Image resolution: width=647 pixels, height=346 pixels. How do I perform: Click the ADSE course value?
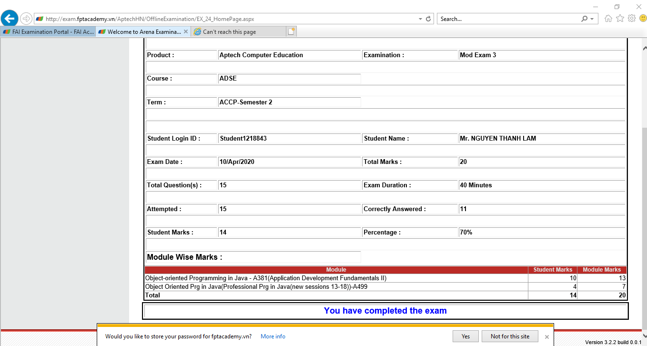tap(228, 79)
